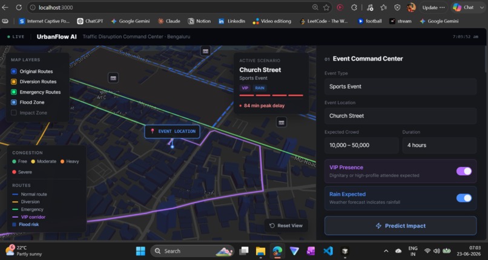Open the Favorites list icon
Image resolution: width=488 pixels, height=260 pixels.
coord(383,7)
